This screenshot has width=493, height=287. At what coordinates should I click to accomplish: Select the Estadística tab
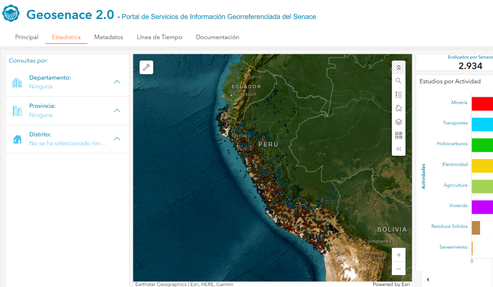pos(66,37)
